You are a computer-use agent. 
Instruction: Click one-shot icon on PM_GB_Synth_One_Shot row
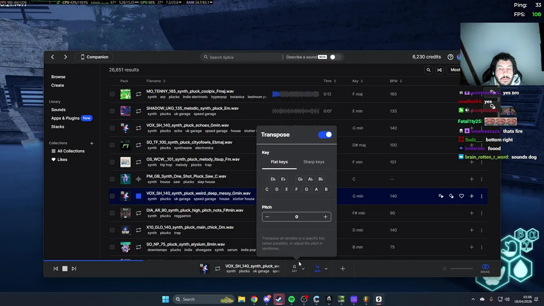[139, 179]
